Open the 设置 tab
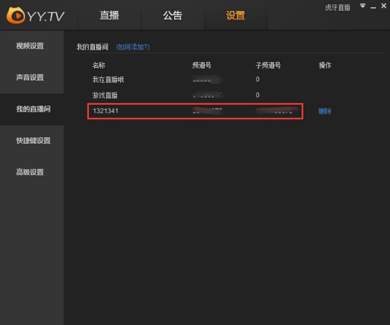Screen dimensions: 390x325 click(236, 15)
